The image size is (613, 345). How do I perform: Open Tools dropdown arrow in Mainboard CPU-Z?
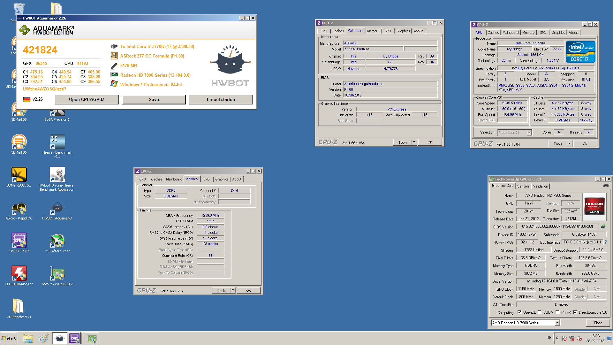(x=414, y=142)
